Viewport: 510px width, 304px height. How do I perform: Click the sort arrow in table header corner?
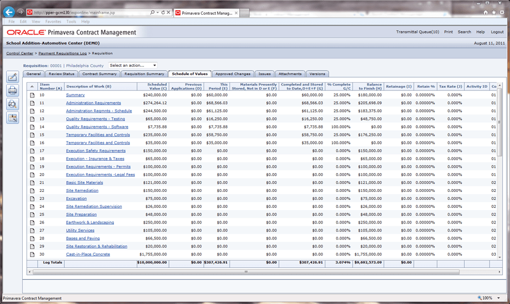coord(32,87)
